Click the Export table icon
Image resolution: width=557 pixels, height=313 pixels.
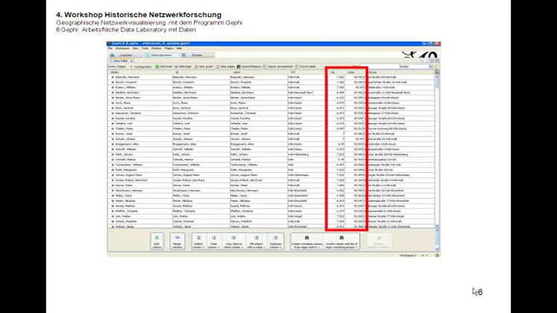[x=309, y=66]
